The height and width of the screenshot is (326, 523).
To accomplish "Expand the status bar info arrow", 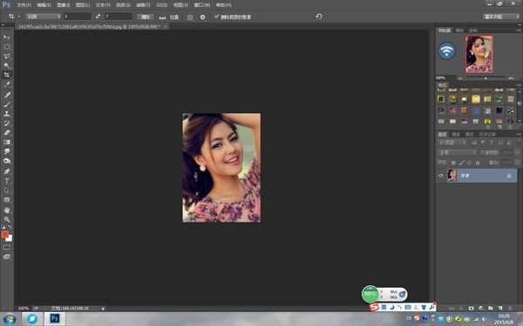I will pyautogui.click(x=103, y=309).
